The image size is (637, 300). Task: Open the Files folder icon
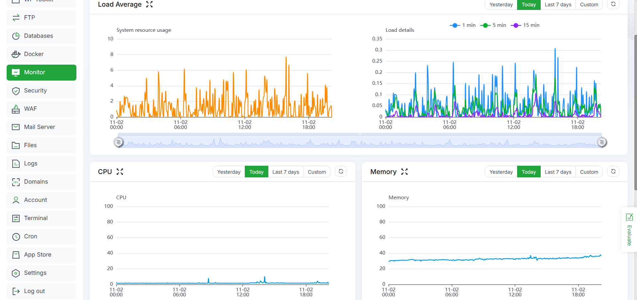point(16,145)
